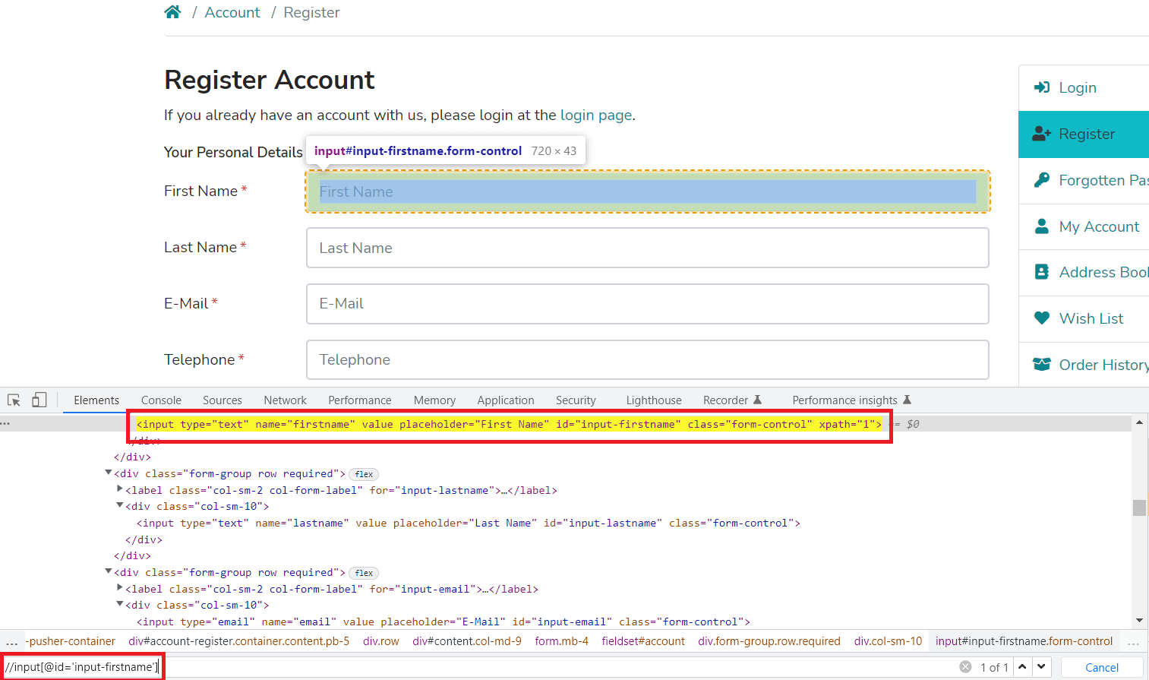Click the Login sign-in icon

tap(1040, 87)
